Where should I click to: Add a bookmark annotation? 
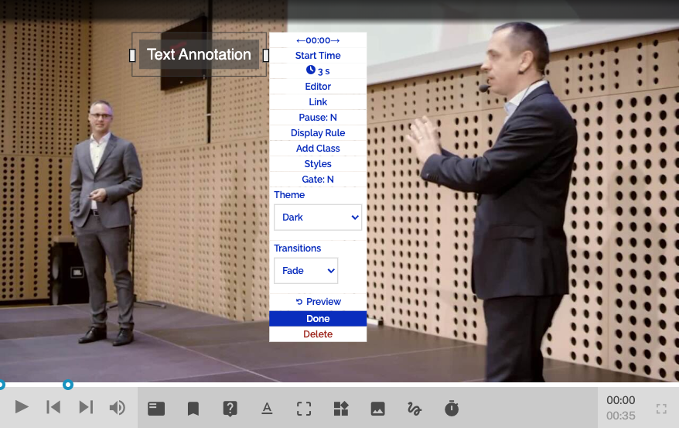(193, 409)
